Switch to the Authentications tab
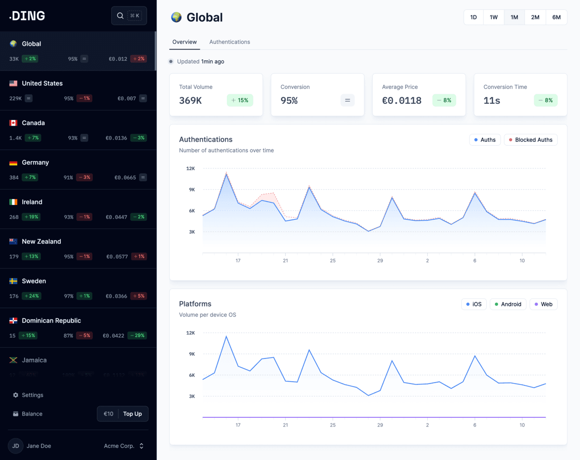 230,42
